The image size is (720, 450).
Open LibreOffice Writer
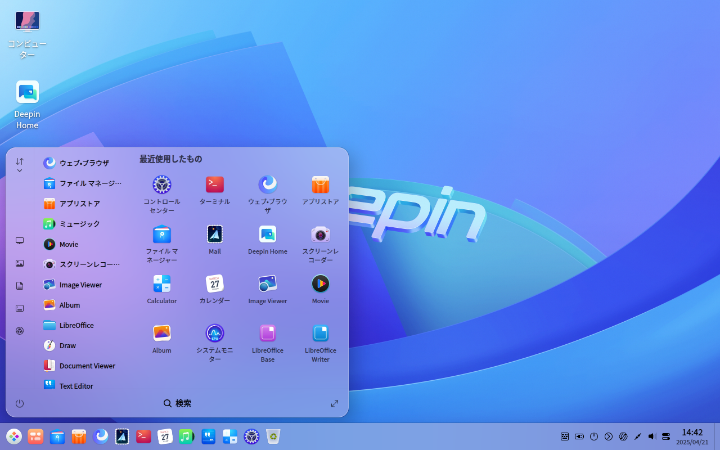click(321, 343)
